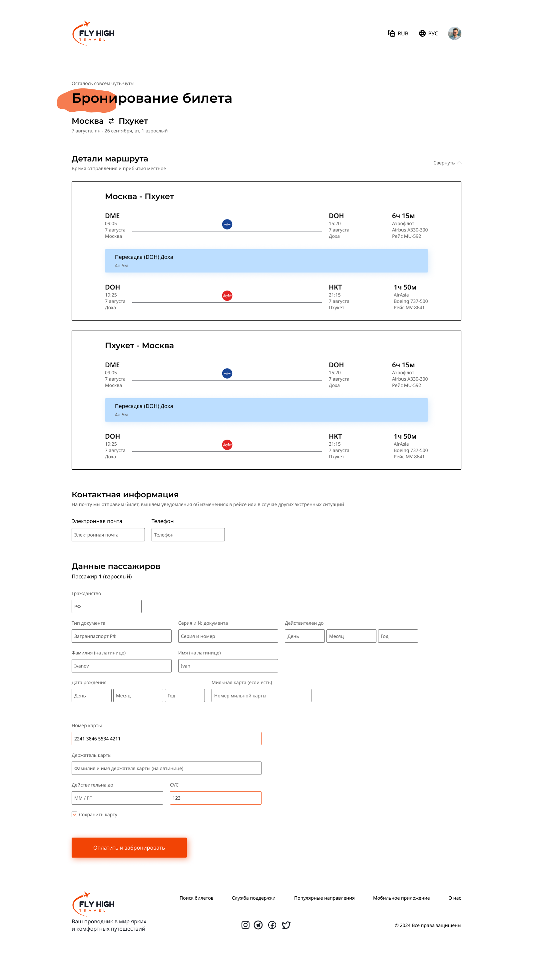Click AirAsia airline icon in Москва - Пхукет card

pos(227,296)
